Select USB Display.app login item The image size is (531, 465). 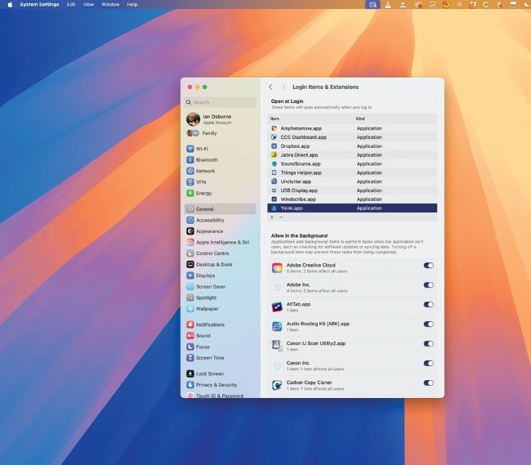click(352, 190)
